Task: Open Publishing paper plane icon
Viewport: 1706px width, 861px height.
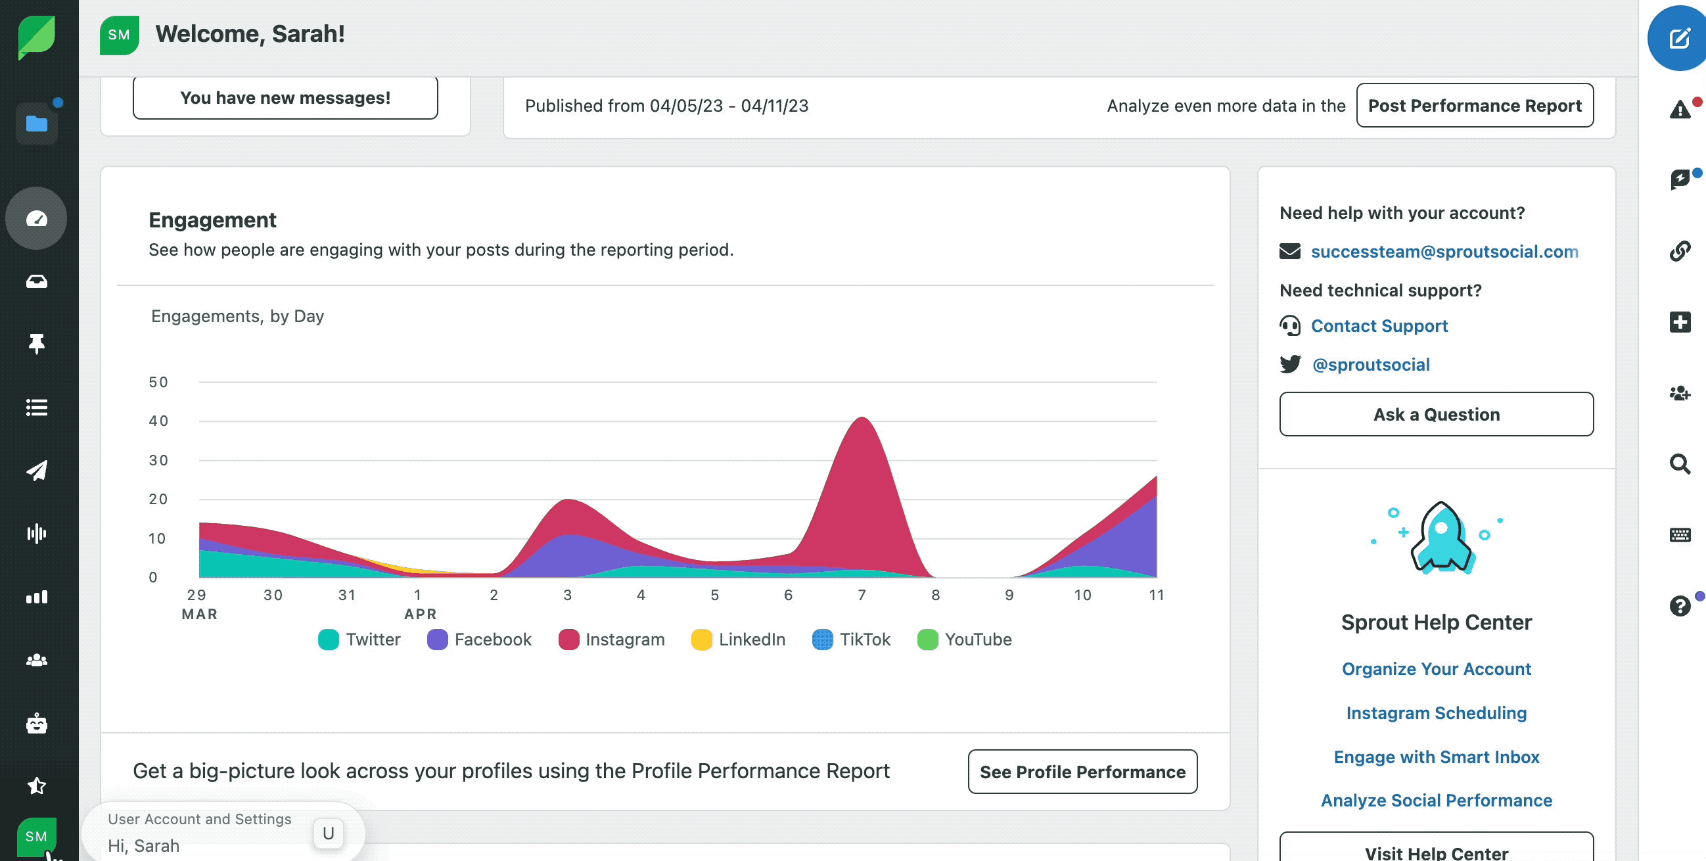Action: [36, 470]
